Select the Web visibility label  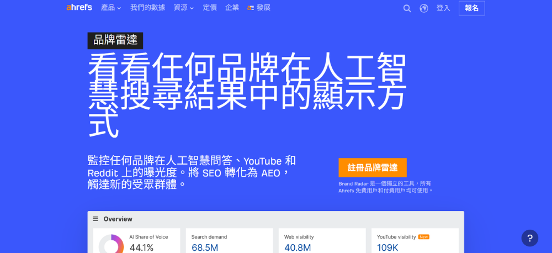(x=299, y=237)
